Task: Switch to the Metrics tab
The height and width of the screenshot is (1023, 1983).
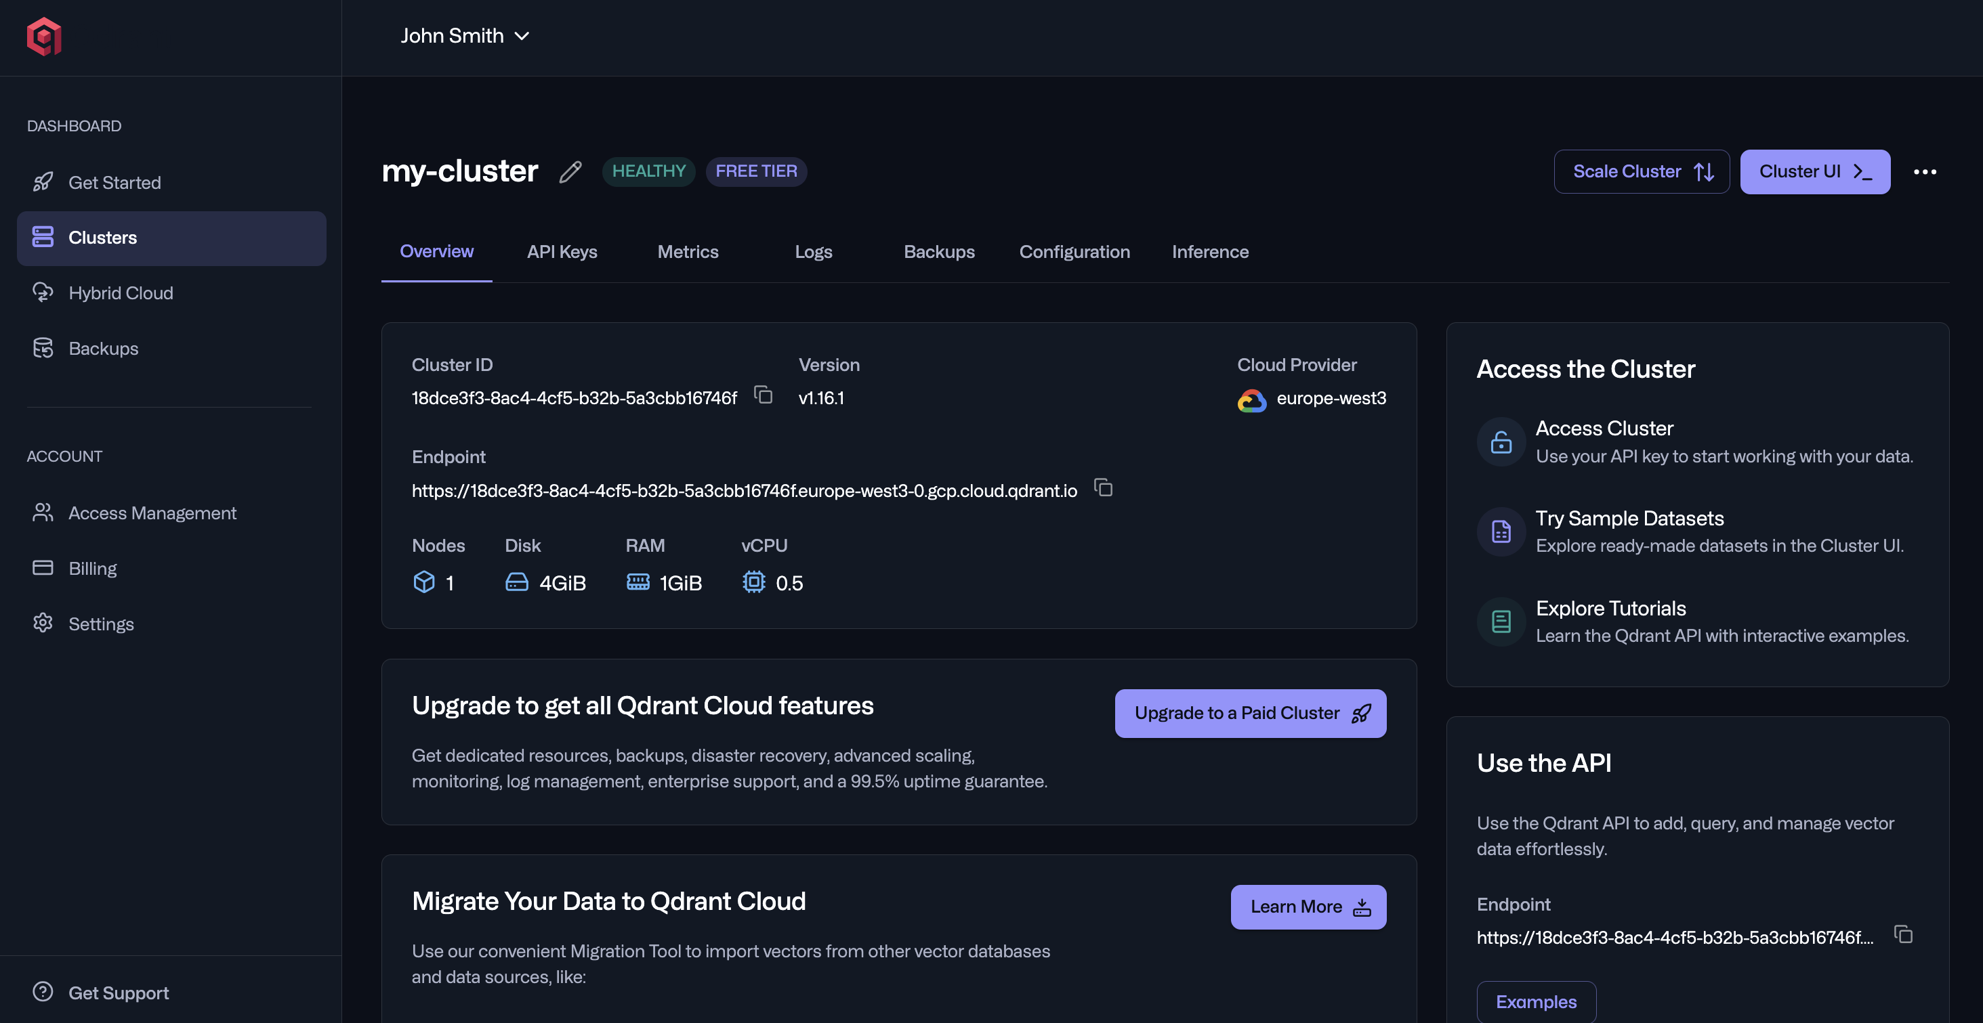Action: pos(688,252)
